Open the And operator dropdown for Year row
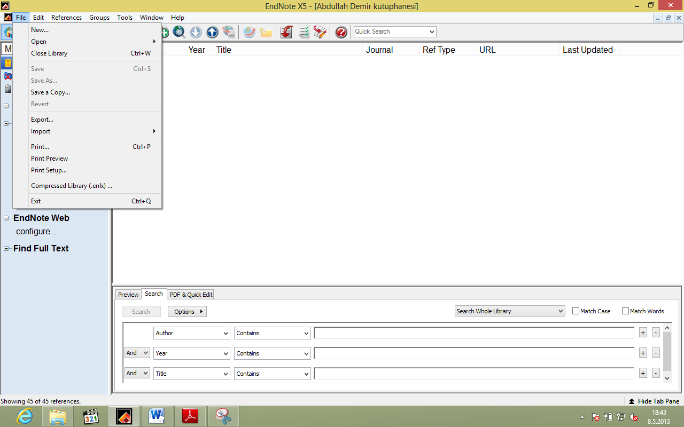 coord(137,353)
